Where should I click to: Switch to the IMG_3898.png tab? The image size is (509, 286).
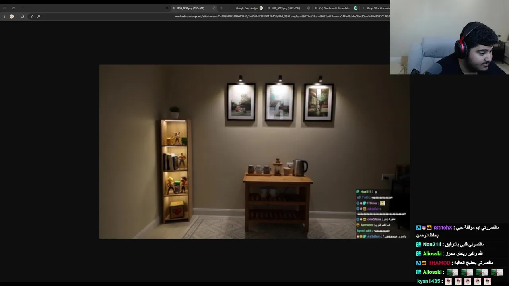[194, 8]
